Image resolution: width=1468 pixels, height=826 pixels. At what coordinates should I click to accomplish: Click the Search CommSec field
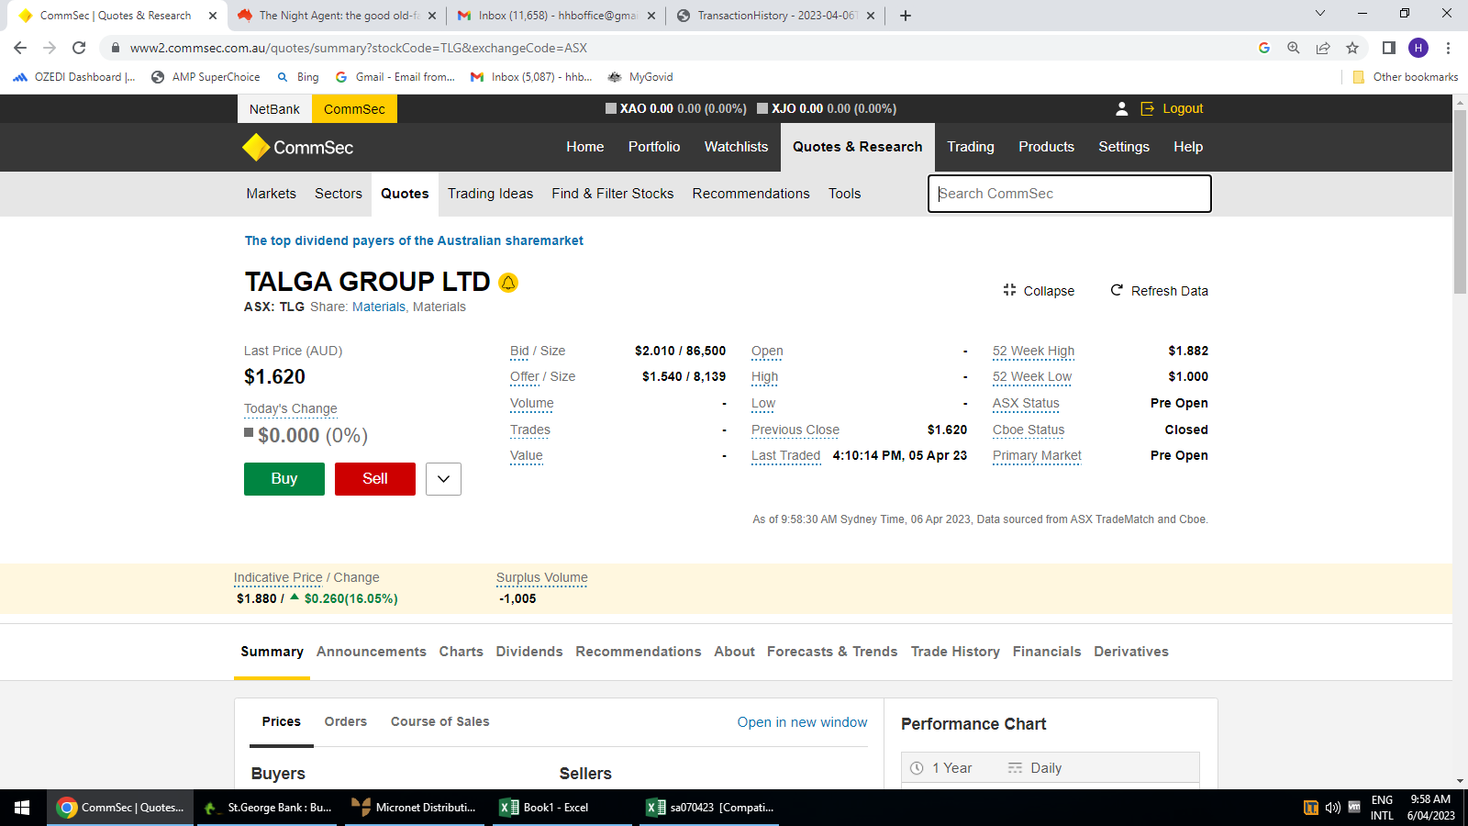[1070, 194]
